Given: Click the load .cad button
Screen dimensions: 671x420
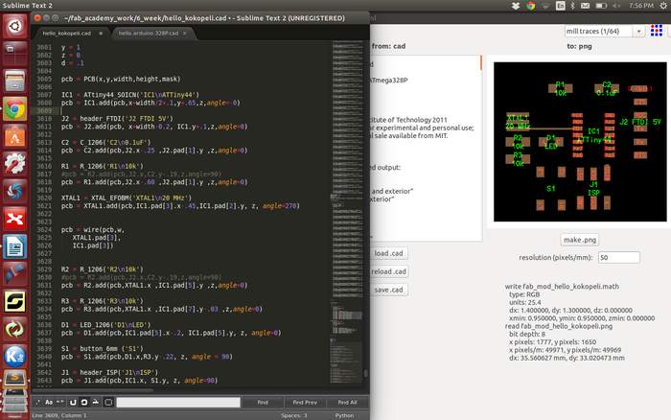Looking at the screenshot, I should tap(388, 253).
